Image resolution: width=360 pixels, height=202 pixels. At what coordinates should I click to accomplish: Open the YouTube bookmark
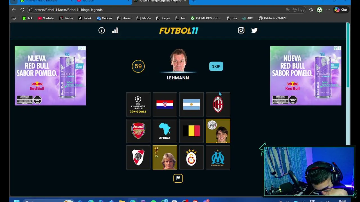(46, 18)
